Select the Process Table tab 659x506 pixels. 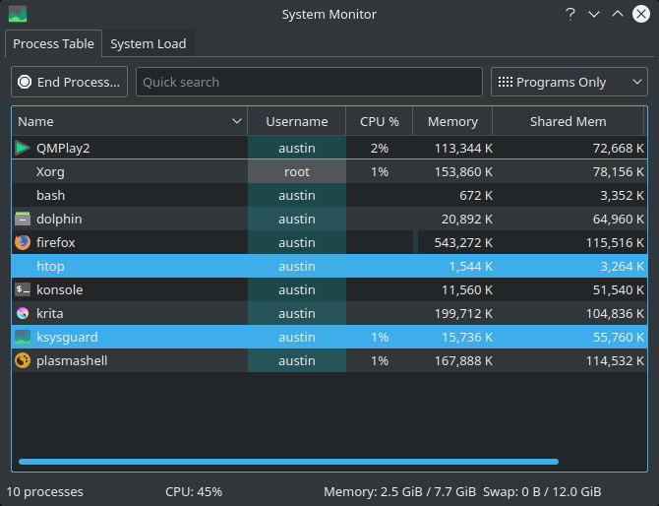click(53, 43)
